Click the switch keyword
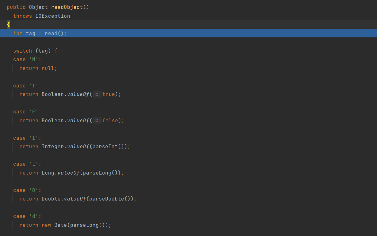 click(x=23, y=51)
